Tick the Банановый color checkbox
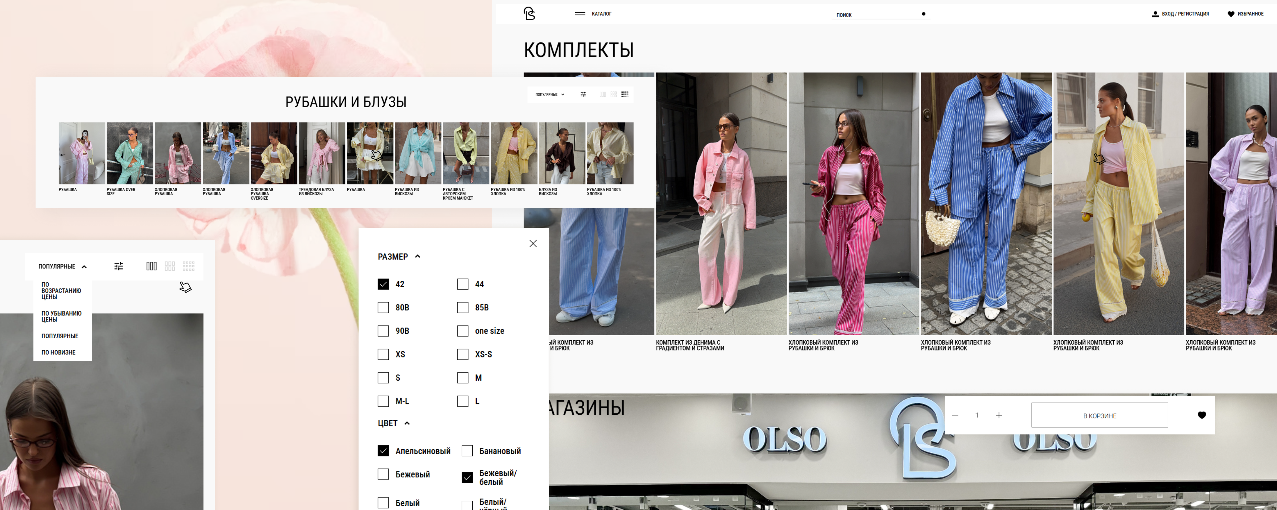This screenshot has height=510, width=1277. pos(467,451)
